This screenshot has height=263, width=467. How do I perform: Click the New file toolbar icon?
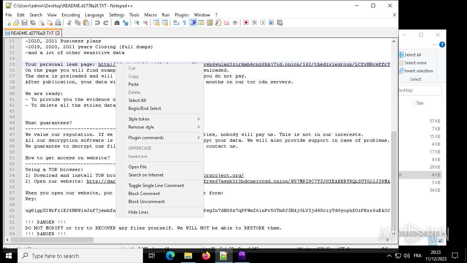point(8,23)
